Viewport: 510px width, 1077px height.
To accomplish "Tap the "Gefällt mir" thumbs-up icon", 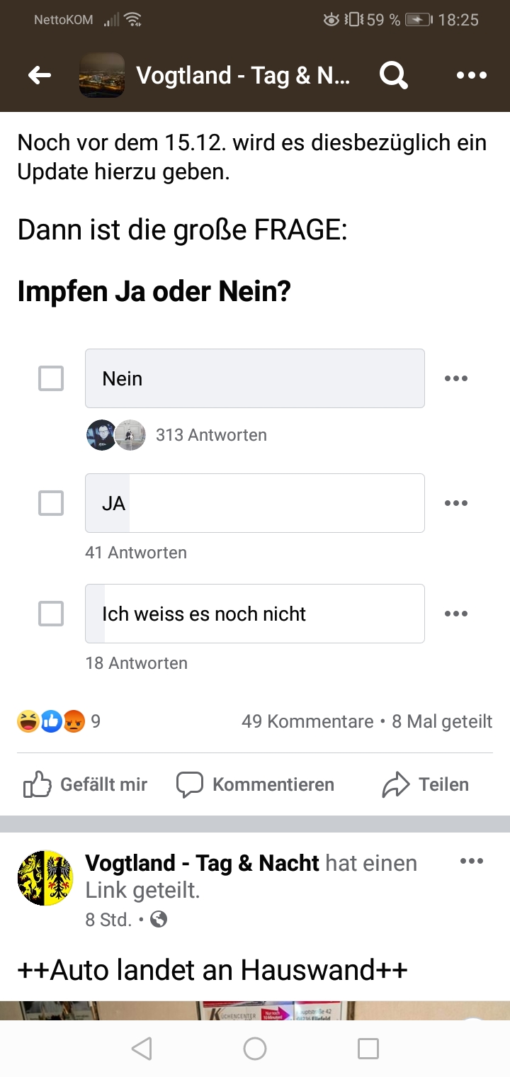I will [38, 785].
